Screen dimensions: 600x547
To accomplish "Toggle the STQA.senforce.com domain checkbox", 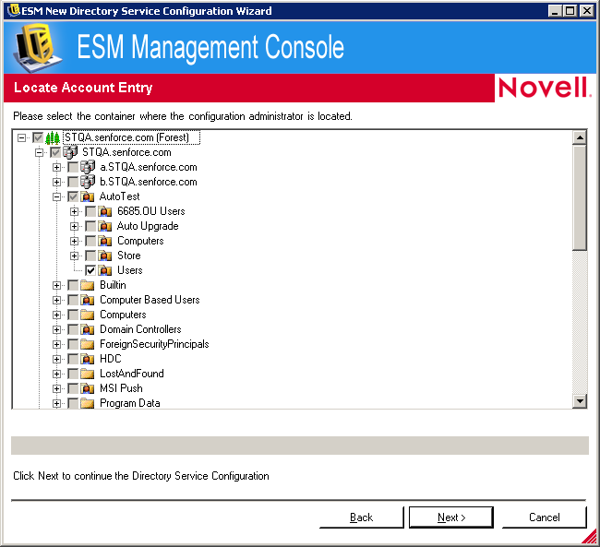I will 55,152.
